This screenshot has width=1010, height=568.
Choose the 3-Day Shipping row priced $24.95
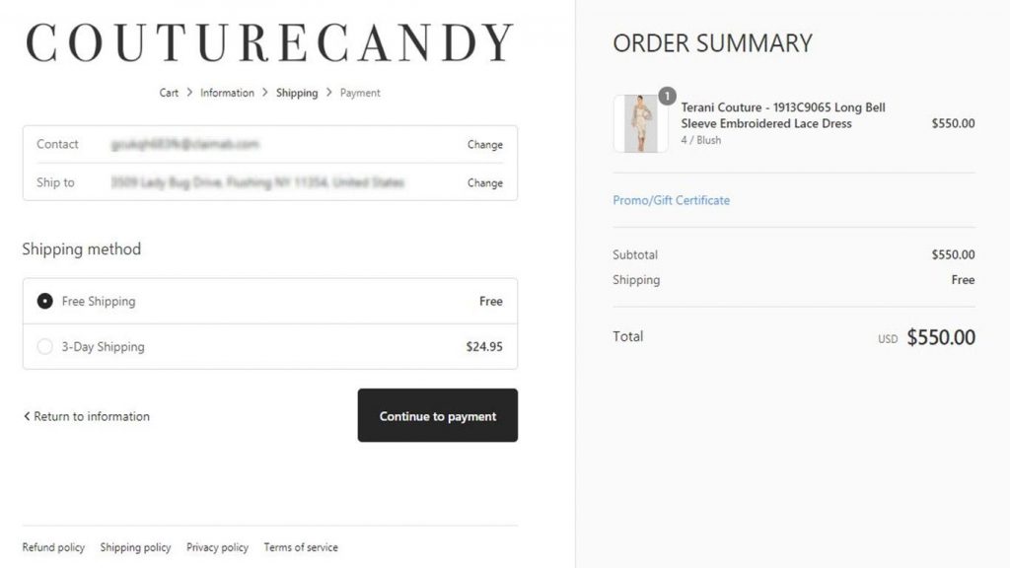(x=270, y=346)
